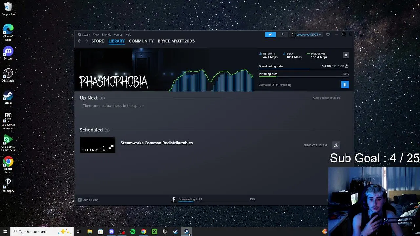This screenshot has width=420, height=236.
Task: Open Minecraft from the taskbar
Action: (154, 232)
